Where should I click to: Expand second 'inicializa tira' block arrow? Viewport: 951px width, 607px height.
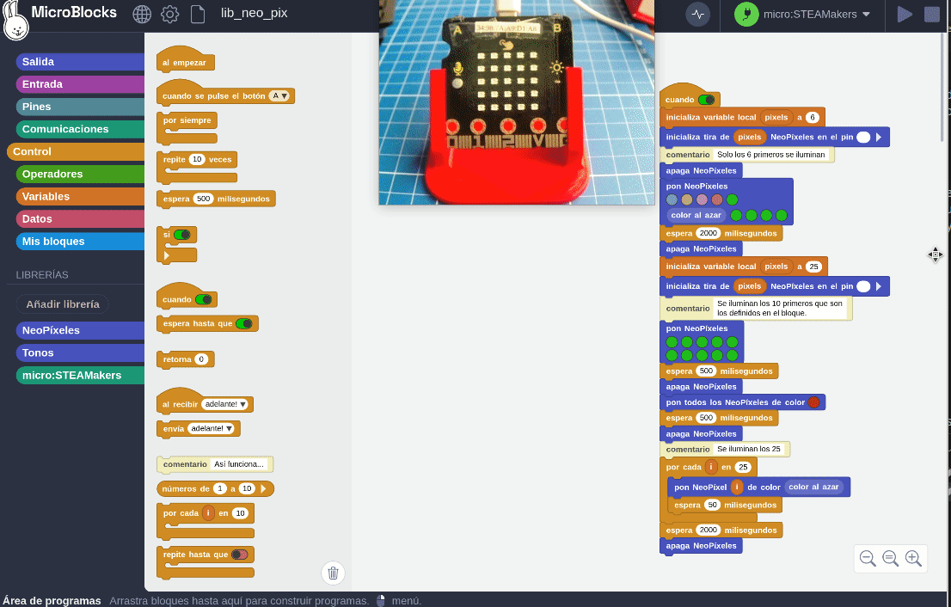coord(879,286)
